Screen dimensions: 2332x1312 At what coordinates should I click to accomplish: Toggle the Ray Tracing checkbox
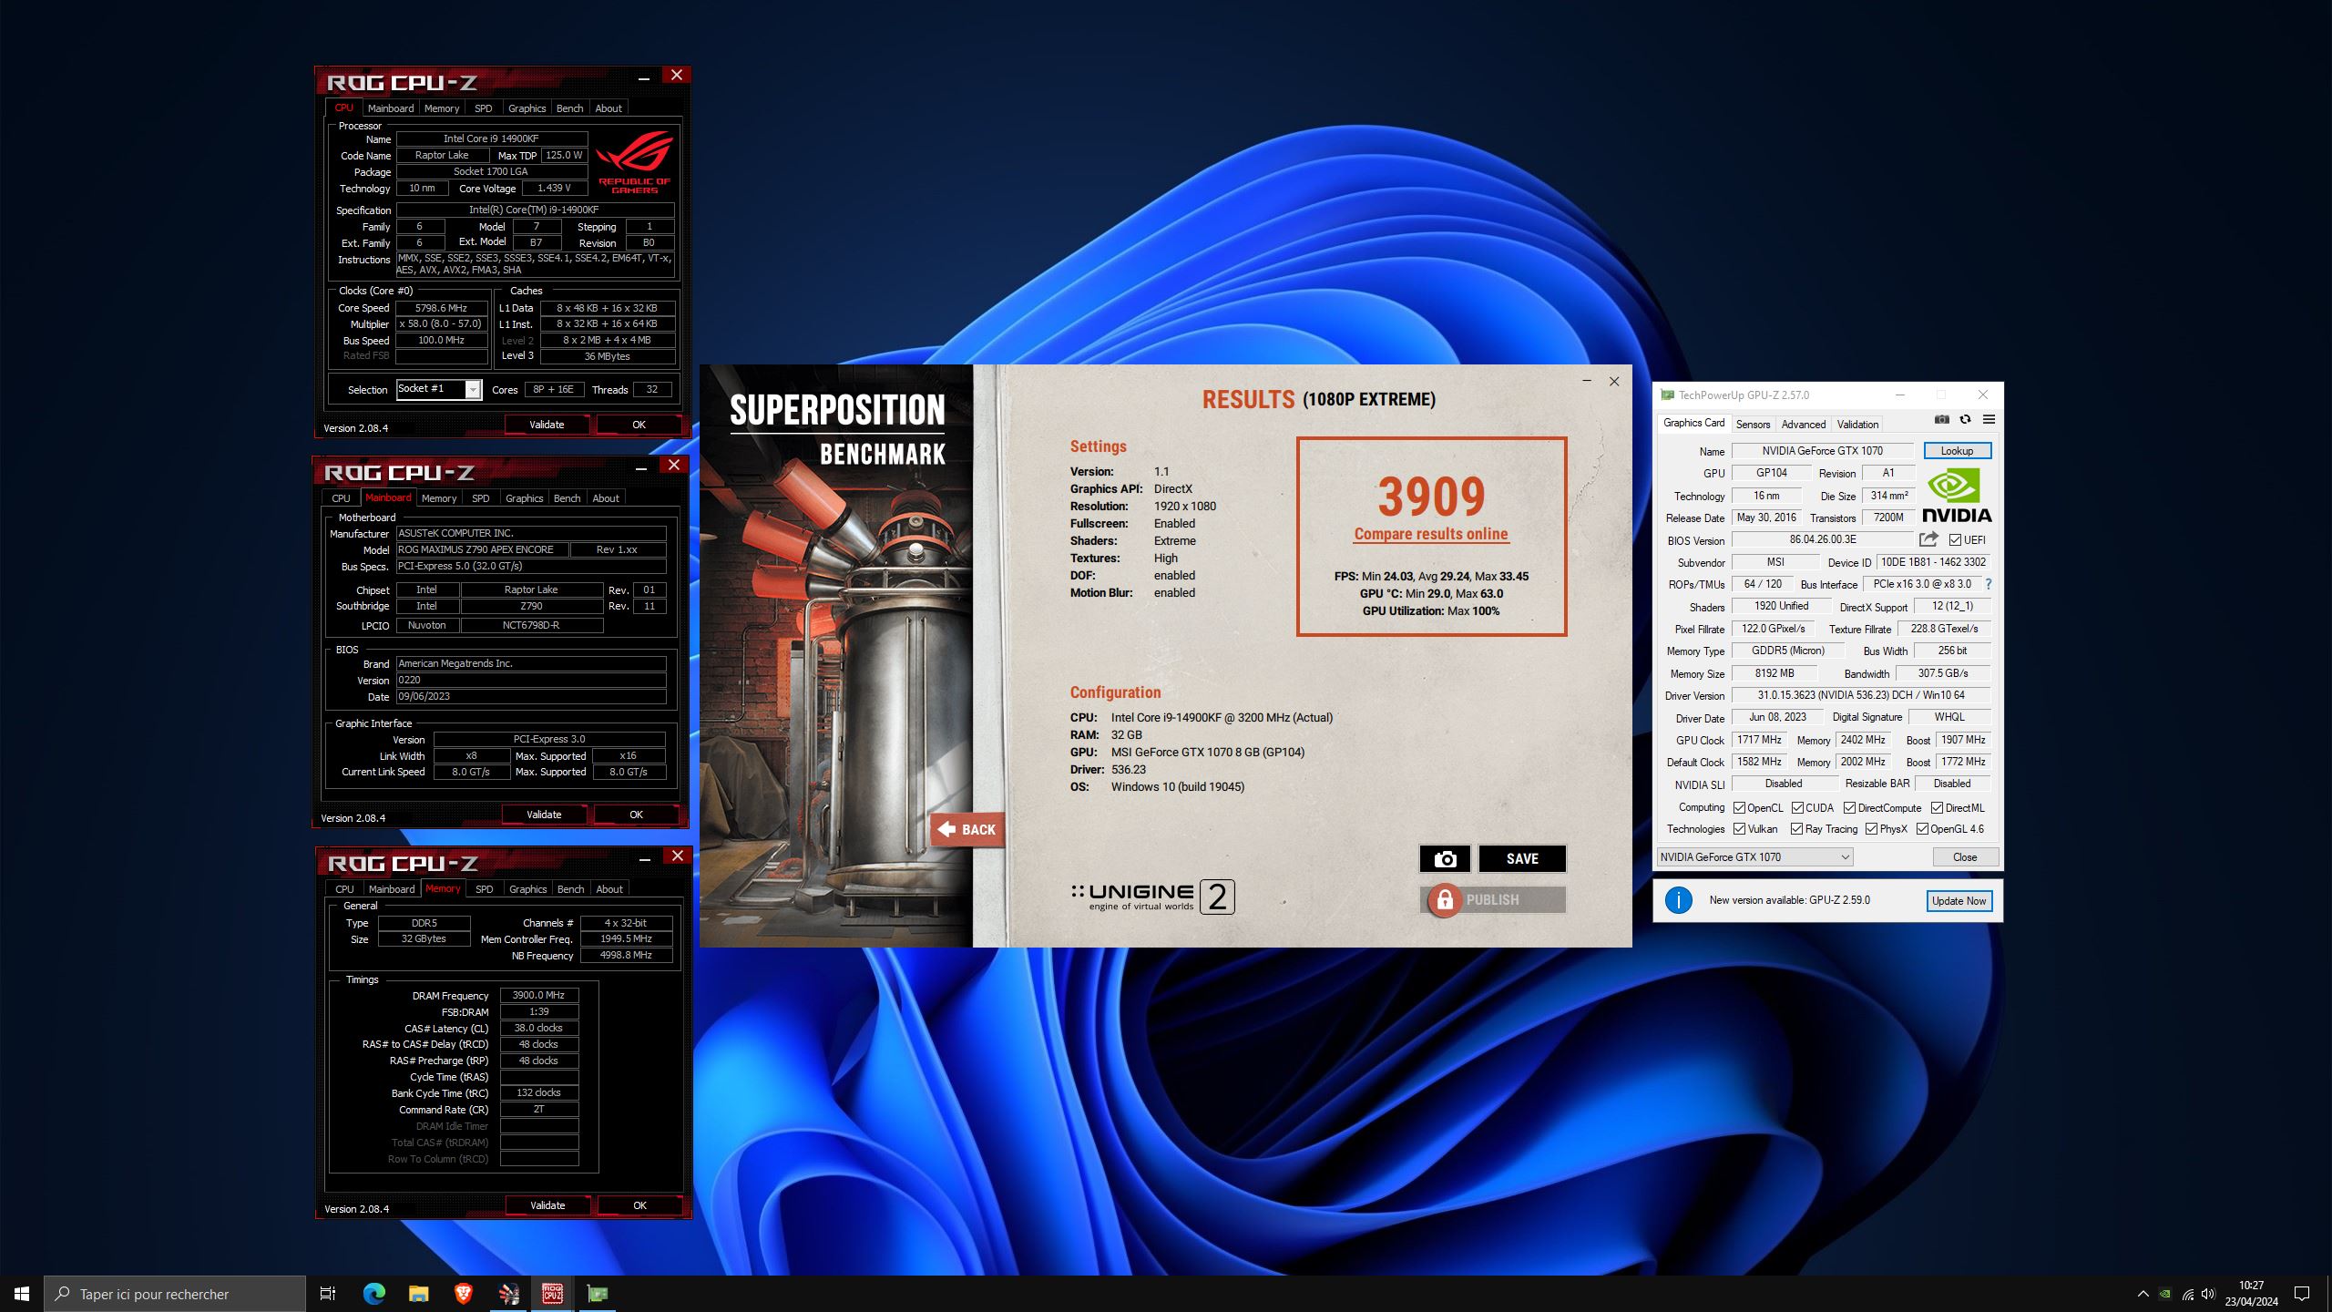(x=1796, y=829)
